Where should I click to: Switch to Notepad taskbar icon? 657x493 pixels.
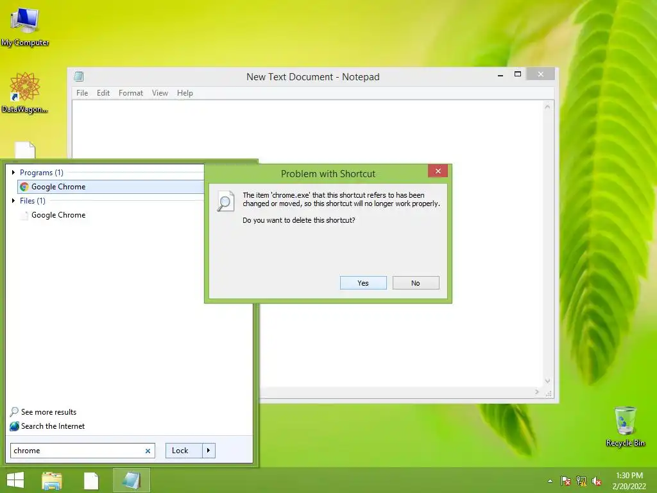(131, 480)
